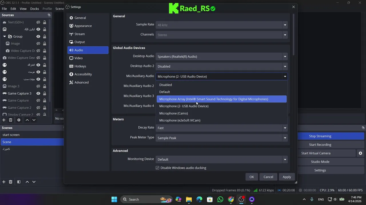This screenshot has width=366, height=205.
Task: Show the Game Capture 2 source
Action: coord(38,108)
